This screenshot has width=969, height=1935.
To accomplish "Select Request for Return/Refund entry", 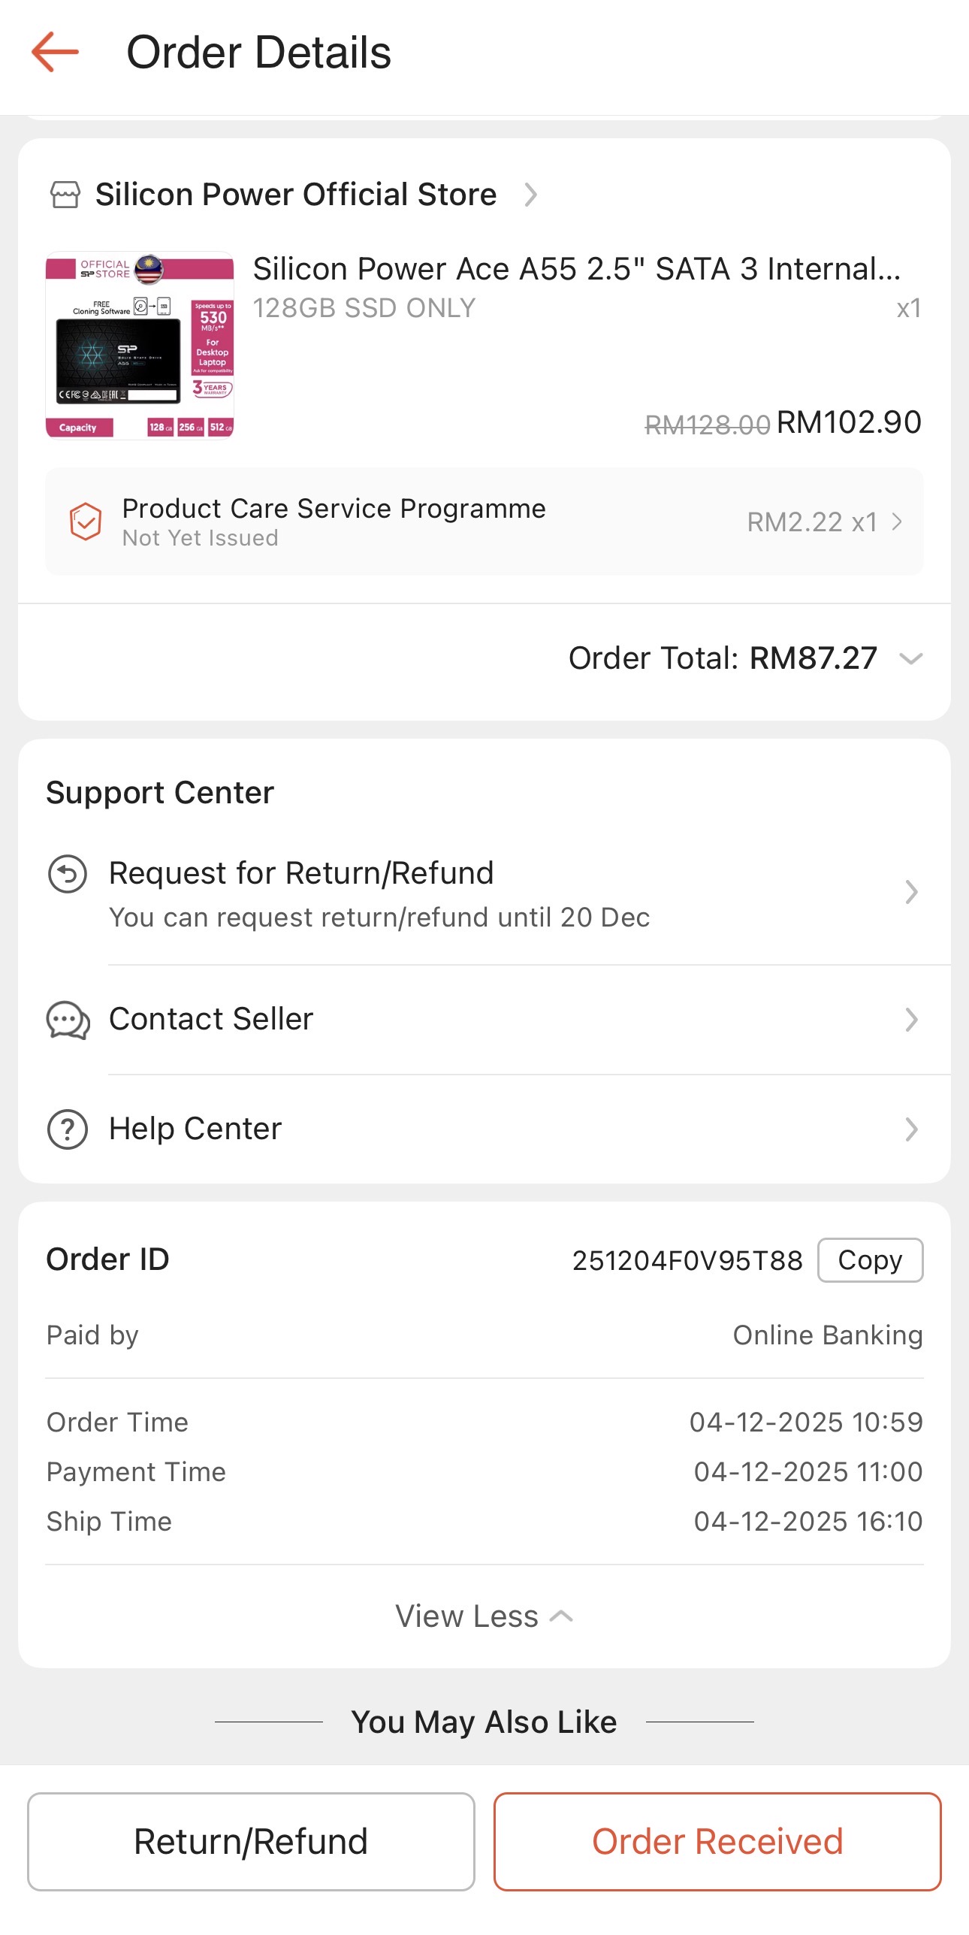I will (301, 874).
